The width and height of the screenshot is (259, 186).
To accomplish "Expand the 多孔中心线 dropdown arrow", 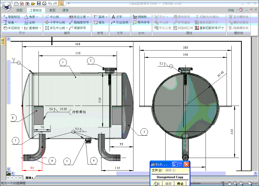I will click(x=67, y=28).
